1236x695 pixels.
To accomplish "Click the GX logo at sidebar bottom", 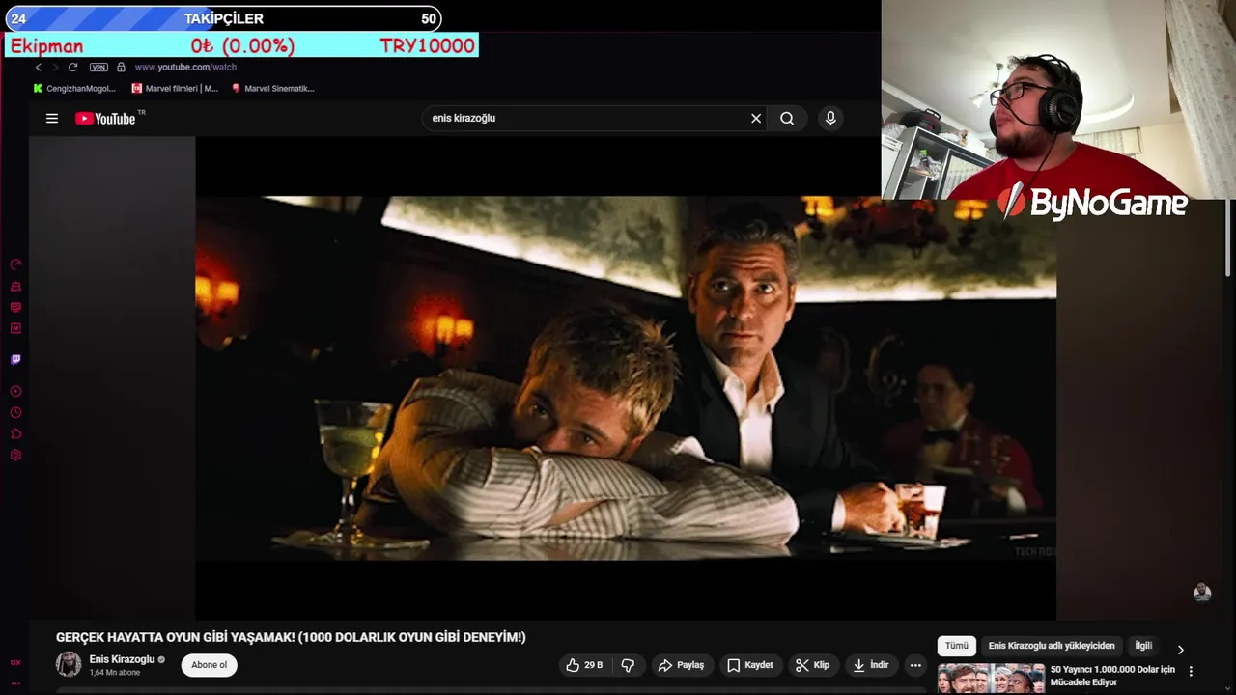I will (x=15, y=663).
